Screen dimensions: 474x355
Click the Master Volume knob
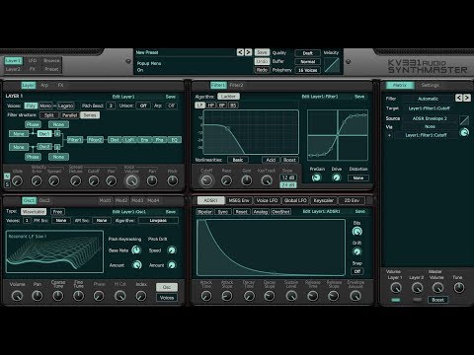point(437,288)
